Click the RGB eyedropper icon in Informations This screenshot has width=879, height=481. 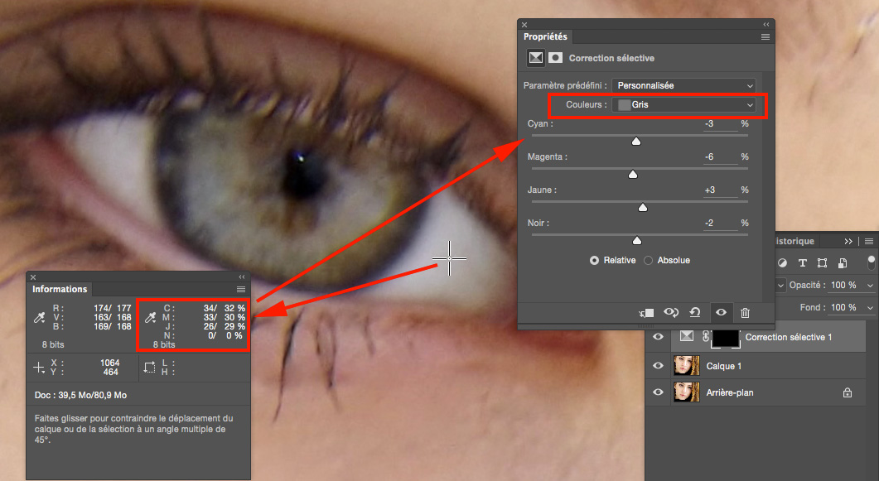39,317
